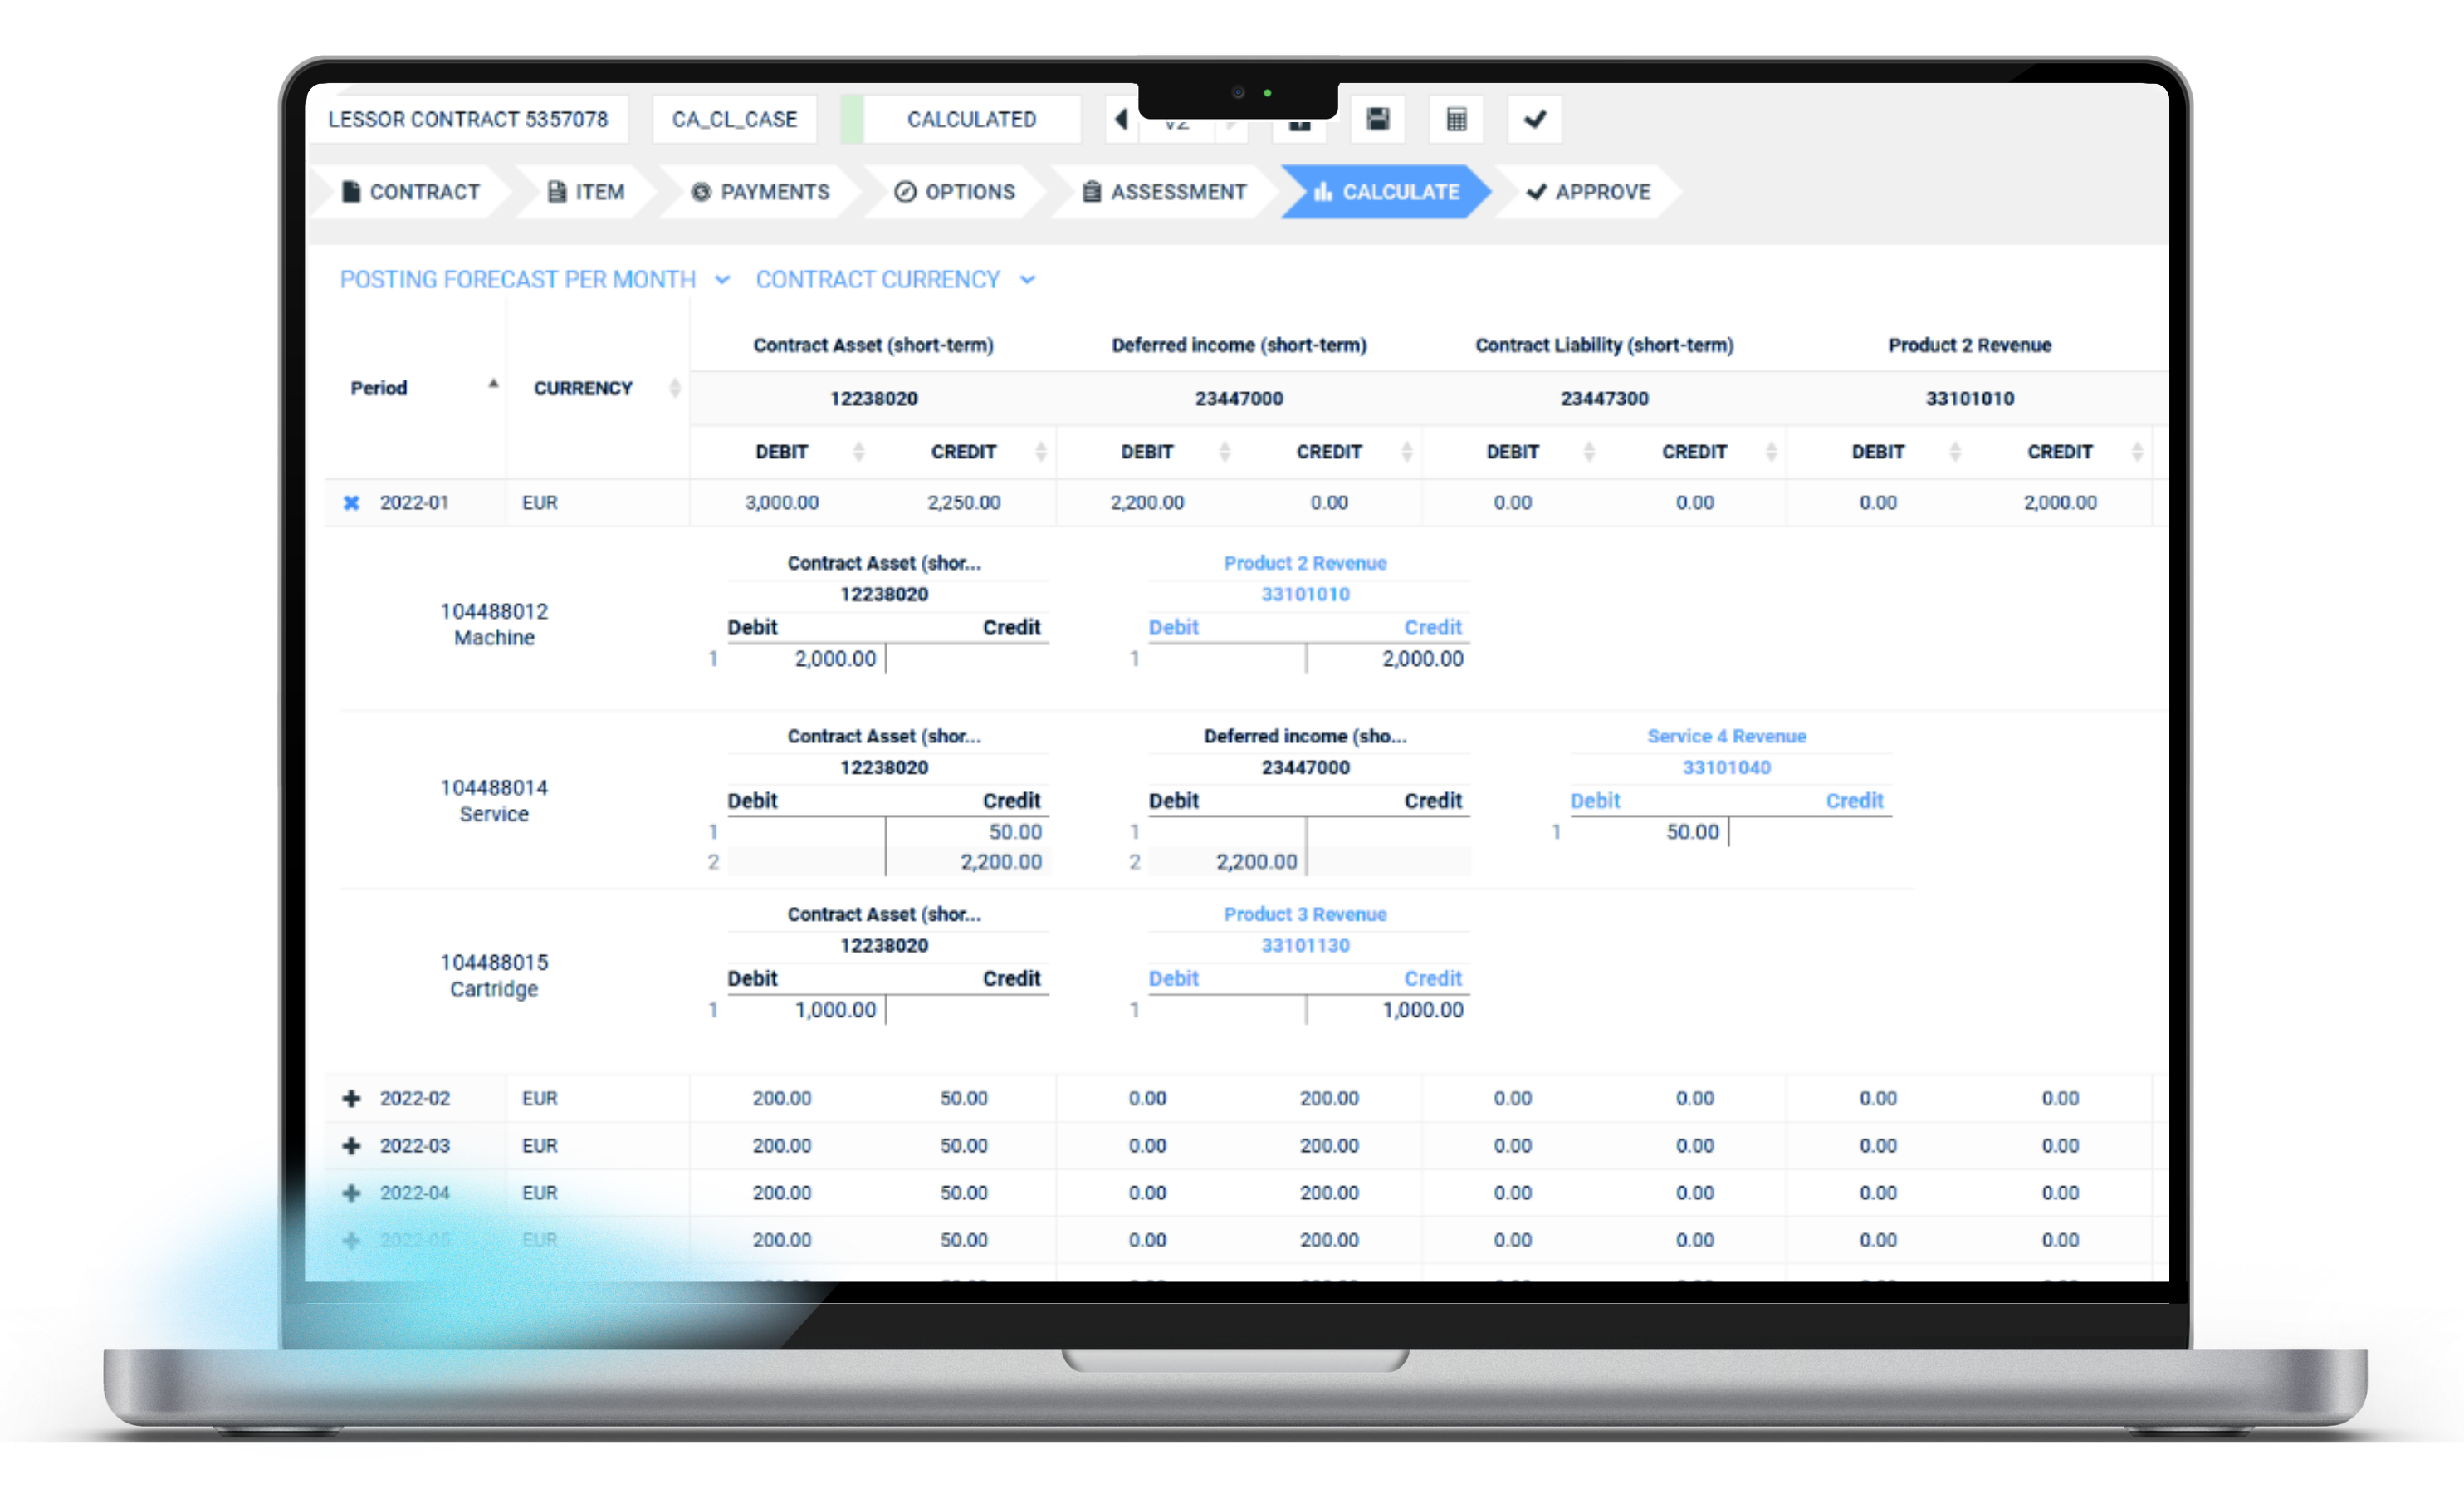Click the CA_CL_CASE header label
Image resolution: width=2464 pixels, height=1504 pixels.
tap(734, 119)
